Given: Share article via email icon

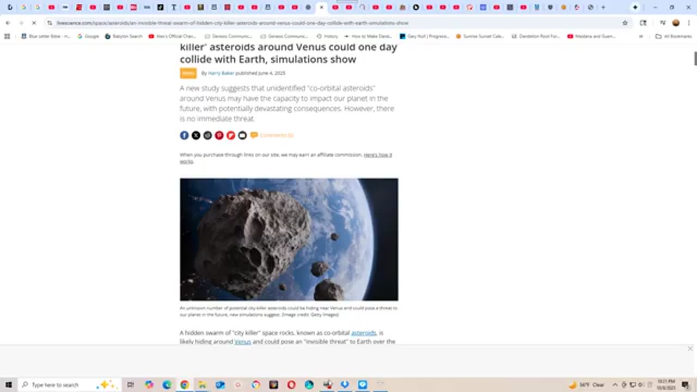Looking at the screenshot, I should pos(242,135).
